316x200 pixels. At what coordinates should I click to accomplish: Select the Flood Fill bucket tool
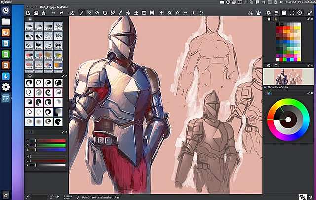[x=128, y=13]
